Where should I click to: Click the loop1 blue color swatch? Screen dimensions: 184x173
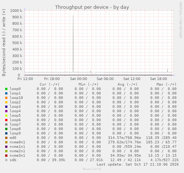(x=6, y=93)
